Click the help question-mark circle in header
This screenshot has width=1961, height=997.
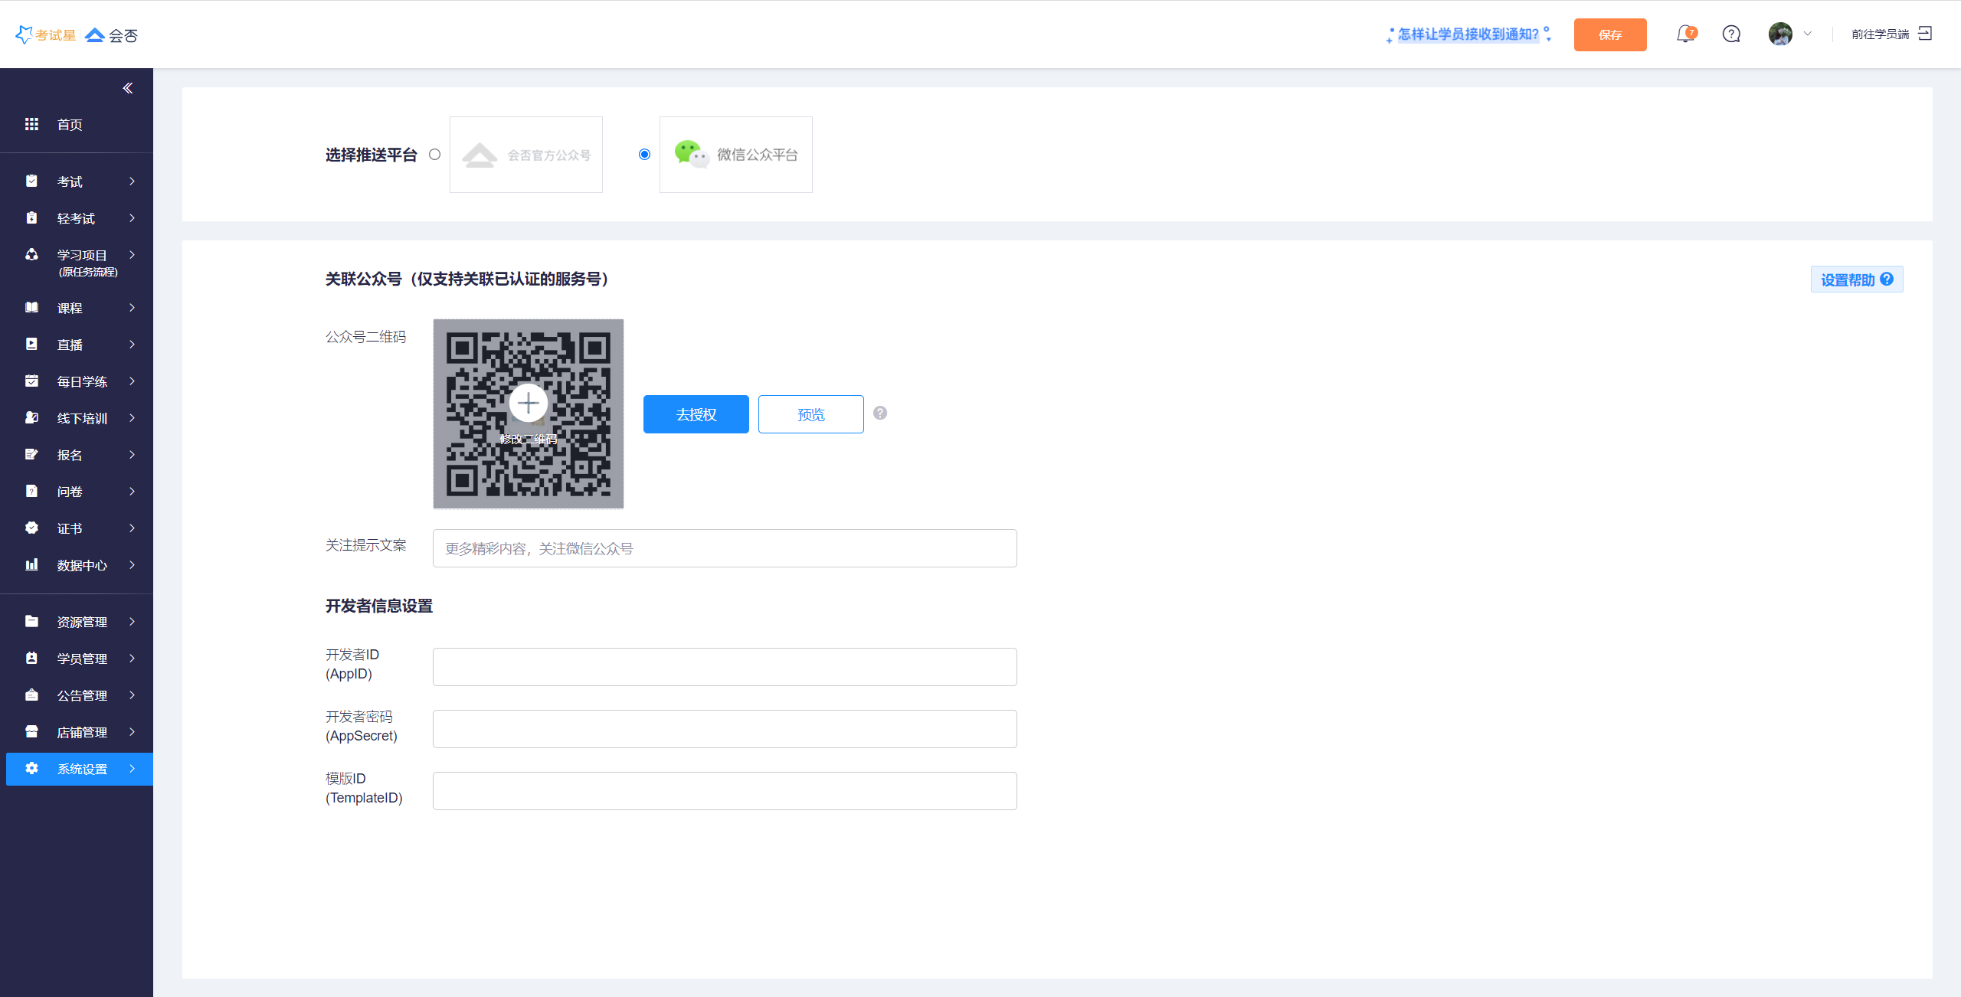[1731, 34]
